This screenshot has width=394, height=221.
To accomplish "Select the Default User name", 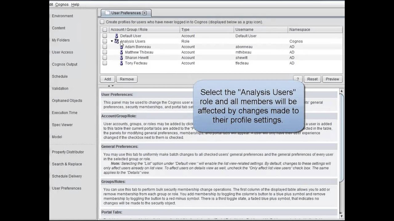I will click(131, 36).
